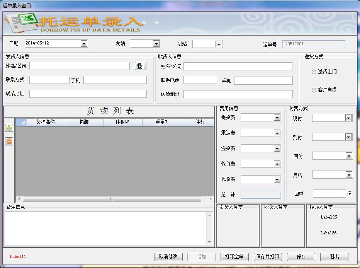Open the 回付 payment dropdown

tap(349, 156)
